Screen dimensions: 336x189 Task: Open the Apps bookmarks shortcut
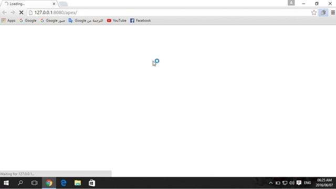tap(8, 20)
